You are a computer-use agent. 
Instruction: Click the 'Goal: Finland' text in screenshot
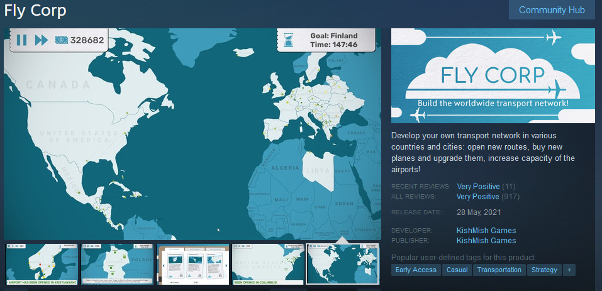333,36
